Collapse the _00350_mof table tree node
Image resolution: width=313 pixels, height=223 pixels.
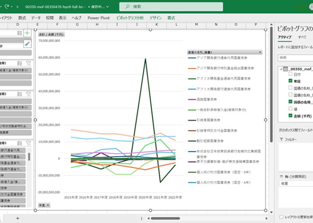281,69
